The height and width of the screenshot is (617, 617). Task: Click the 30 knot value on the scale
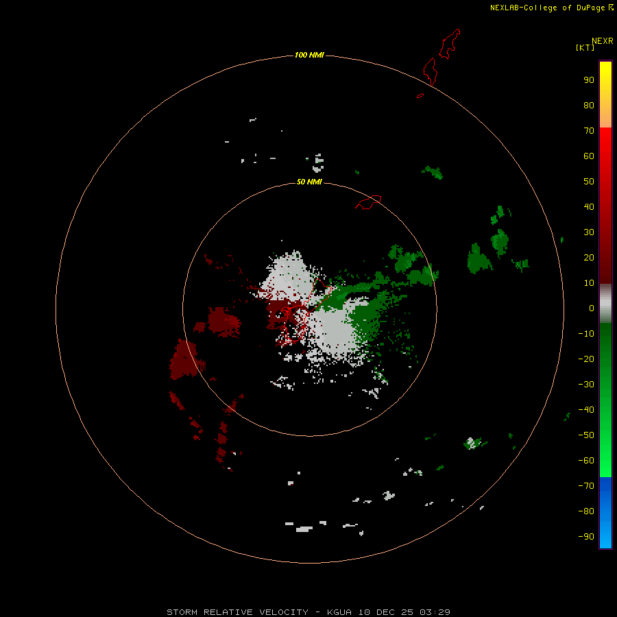(589, 232)
